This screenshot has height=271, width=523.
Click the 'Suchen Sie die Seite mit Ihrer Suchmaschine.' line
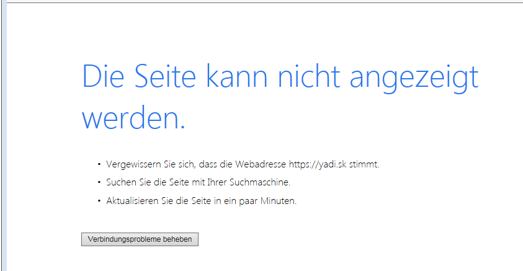click(198, 182)
